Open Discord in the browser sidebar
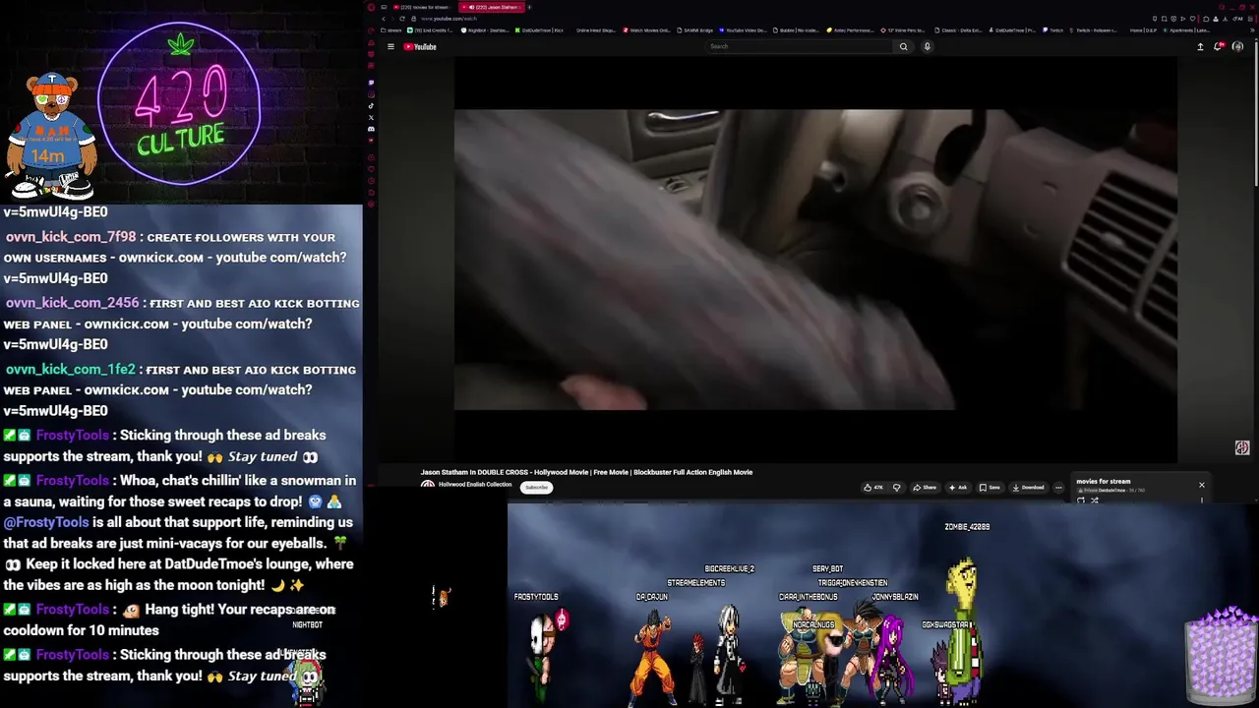Viewport: 1259px width, 708px height. 371,129
